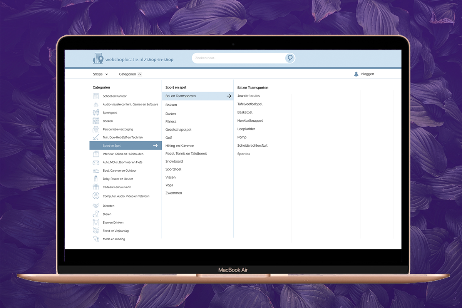Click the Audio-visuele content category icon
Image resolution: width=462 pixels, height=308 pixels.
point(96,104)
